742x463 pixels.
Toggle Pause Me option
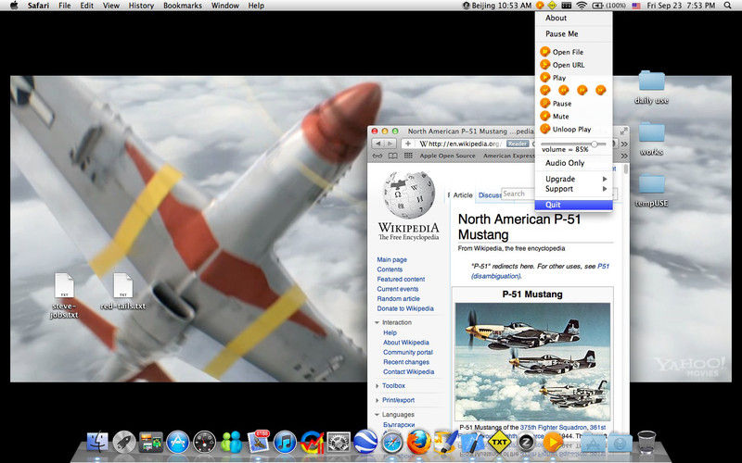pos(573,34)
